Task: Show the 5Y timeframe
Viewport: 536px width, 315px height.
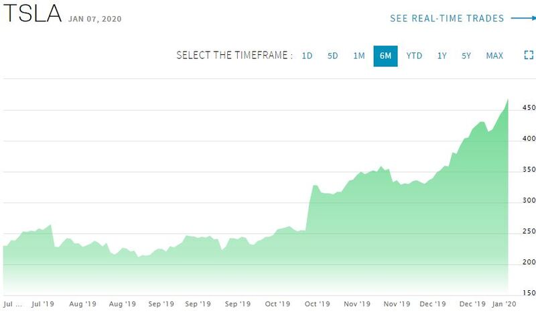Action: 466,56
